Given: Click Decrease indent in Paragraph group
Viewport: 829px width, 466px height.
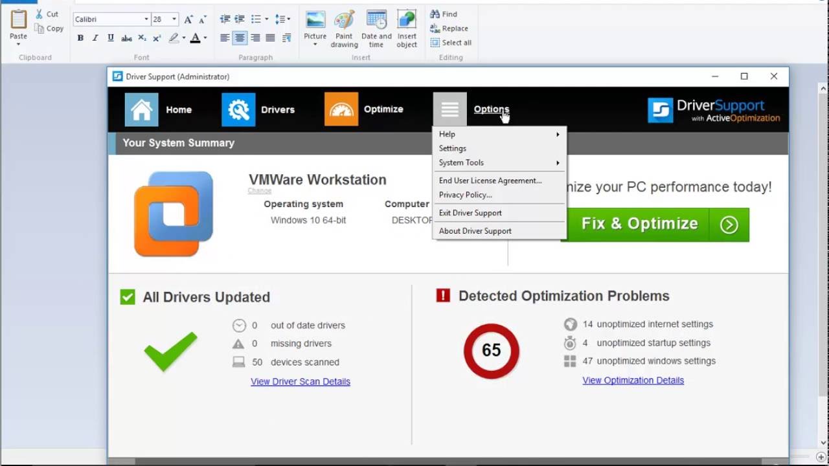Looking at the screenshot, I should [x=225, y=19].
